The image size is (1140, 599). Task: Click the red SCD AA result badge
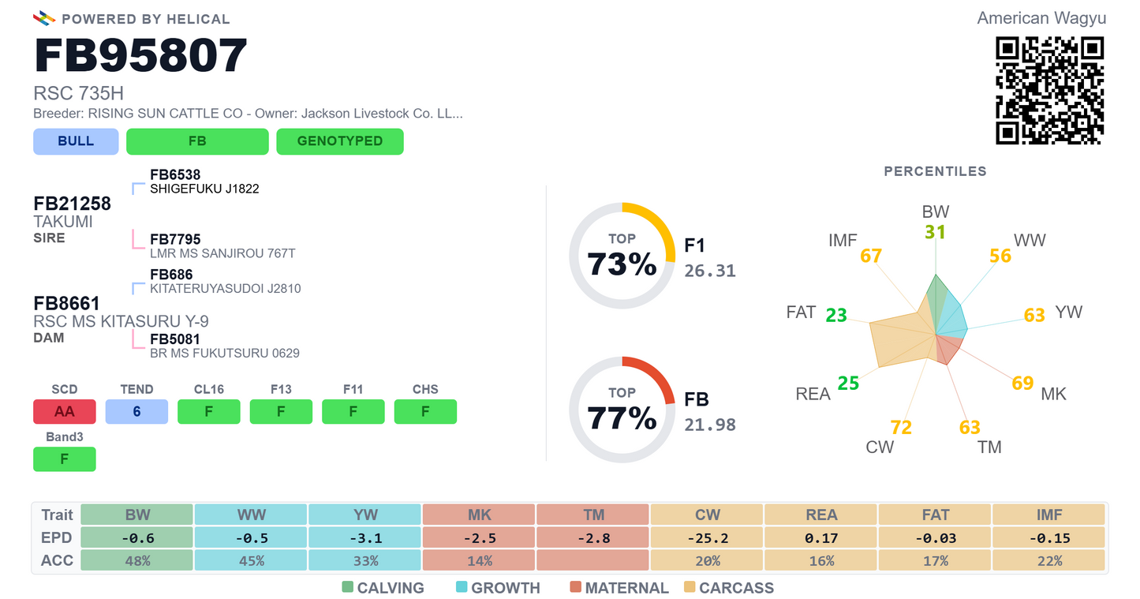coord(65,411)
